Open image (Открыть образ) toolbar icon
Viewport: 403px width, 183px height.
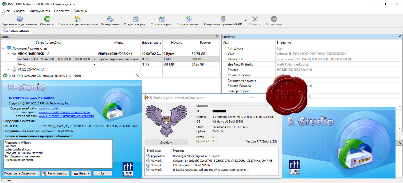pyautogui.click(x=136, y=19)
